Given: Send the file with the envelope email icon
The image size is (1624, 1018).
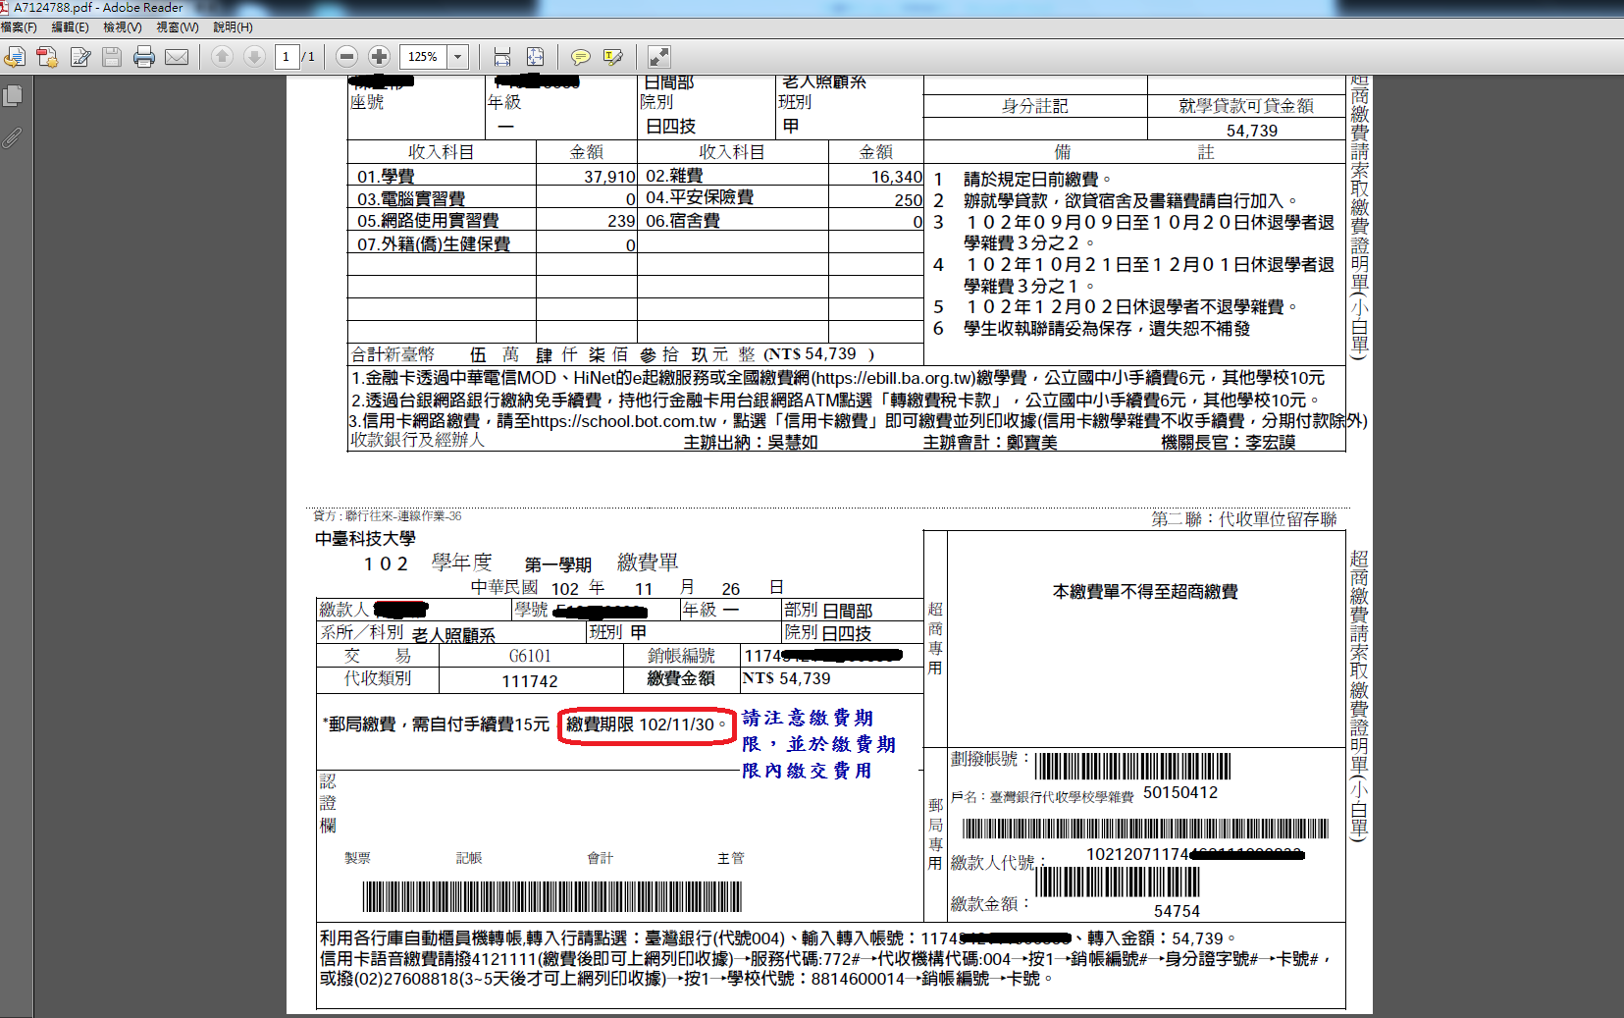Looking at the screenshot, I should click(x=177, y=57).
